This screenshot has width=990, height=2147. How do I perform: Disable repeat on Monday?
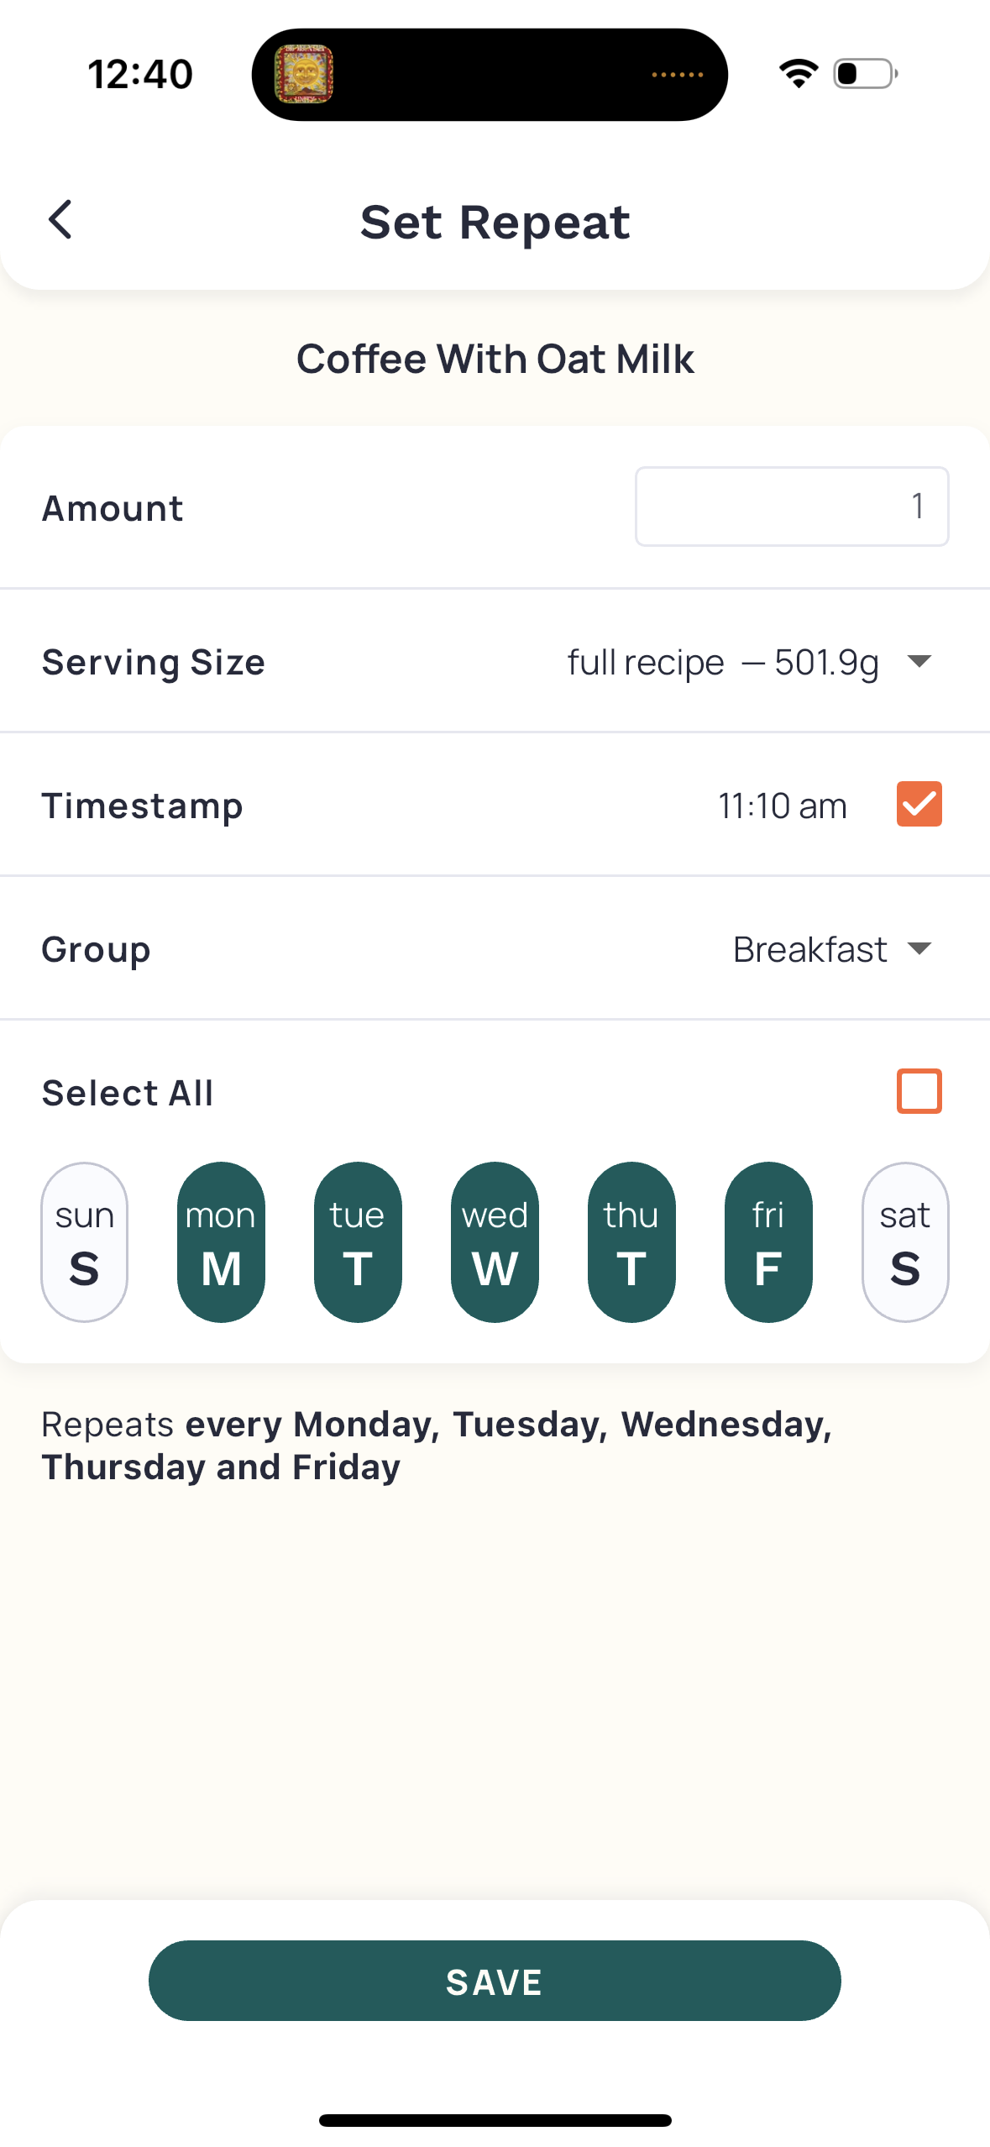click(221, 1241)
